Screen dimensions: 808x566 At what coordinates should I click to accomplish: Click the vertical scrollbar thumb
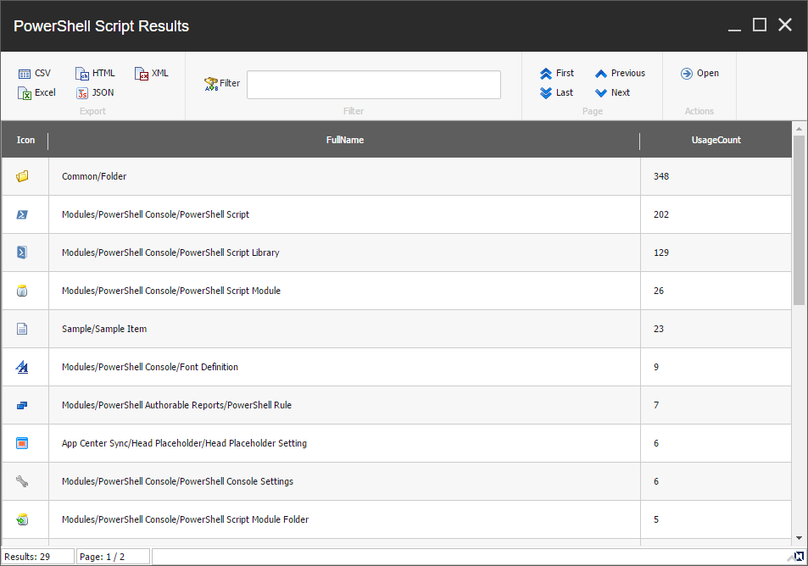pyautogui.click(x=799, y=220)
